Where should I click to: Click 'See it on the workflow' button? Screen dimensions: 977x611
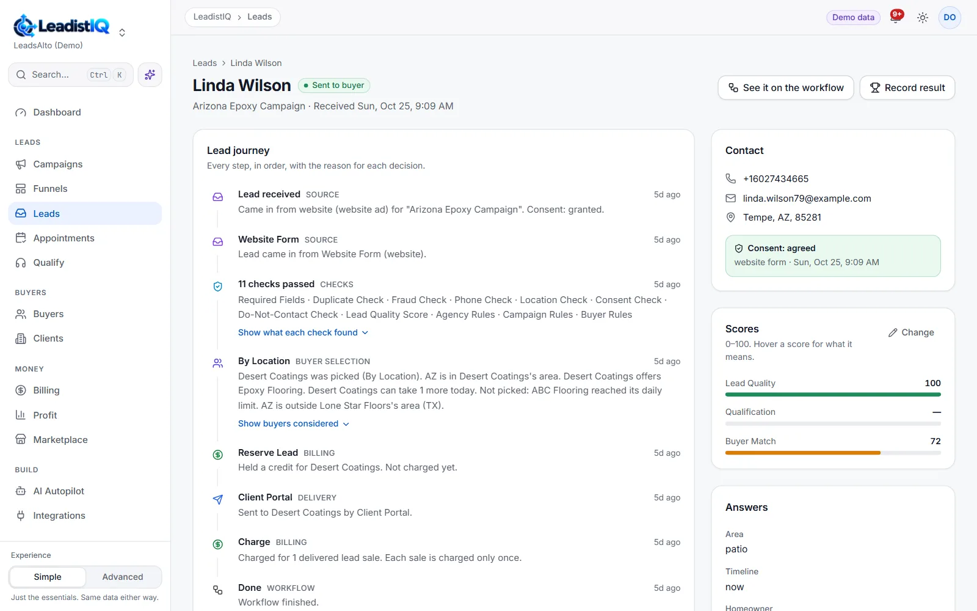click(786, 87)
